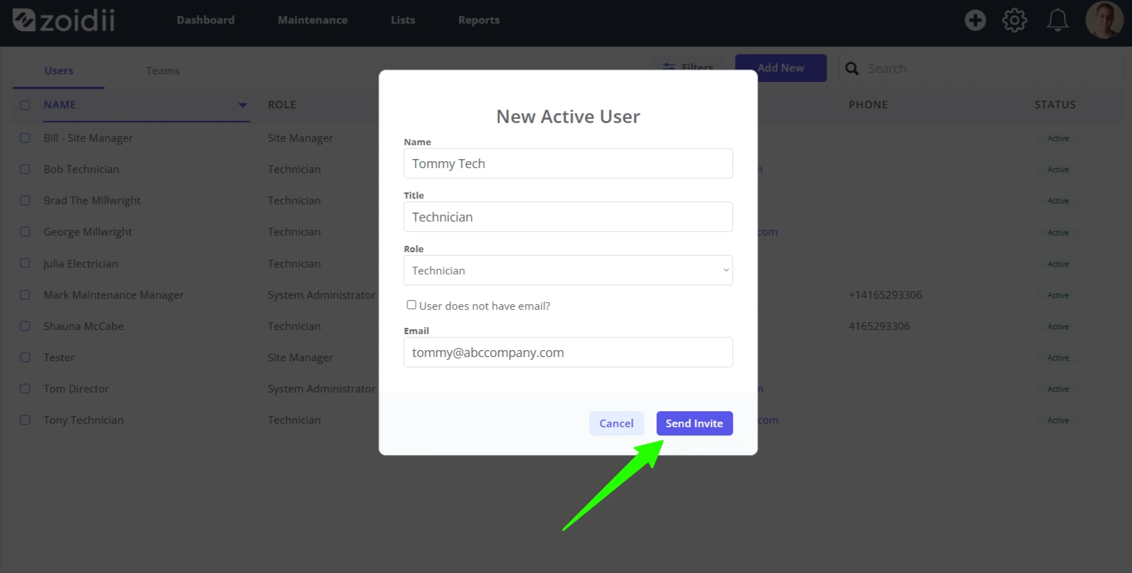This screenshot has height=573, width=1132.
Task: Open the user profile avatar
Action: [x=1104, y=19]
